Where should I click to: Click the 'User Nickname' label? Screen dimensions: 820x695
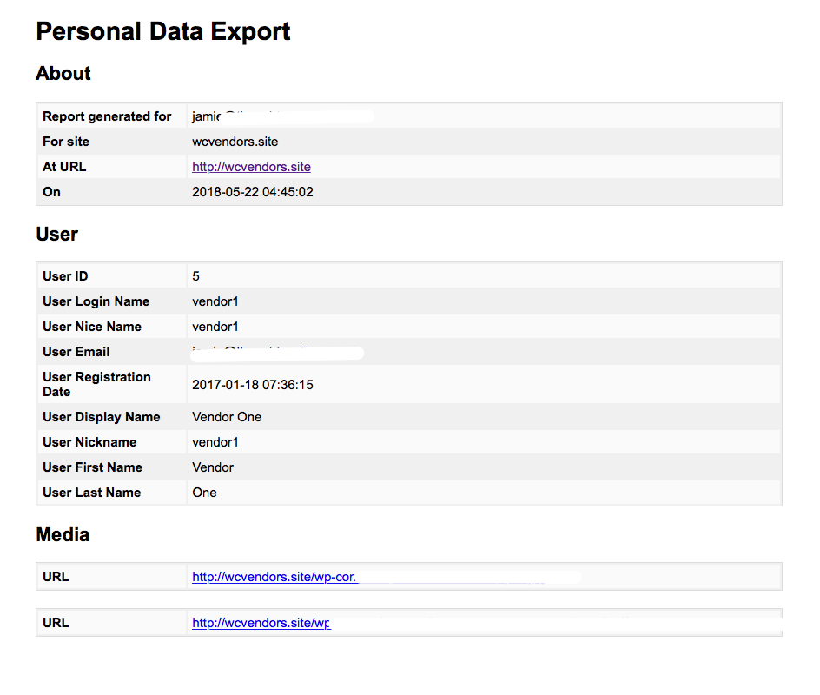coord(89,442)
